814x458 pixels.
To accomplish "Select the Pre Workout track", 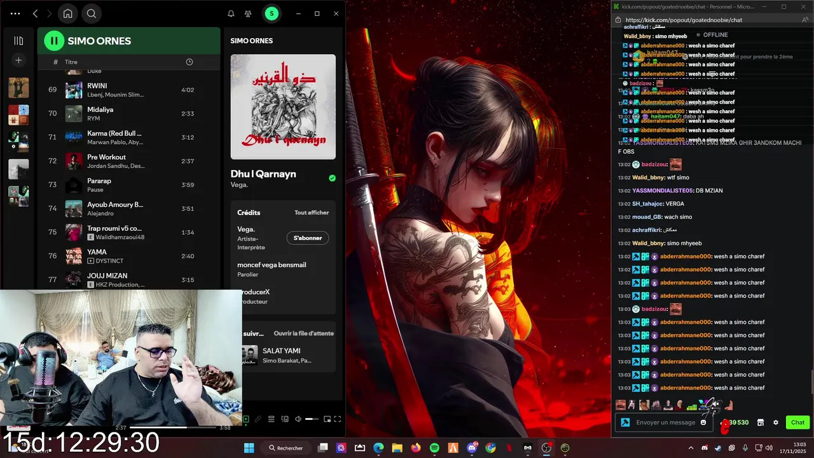I will pyautogui.click(x=128, y=161).
